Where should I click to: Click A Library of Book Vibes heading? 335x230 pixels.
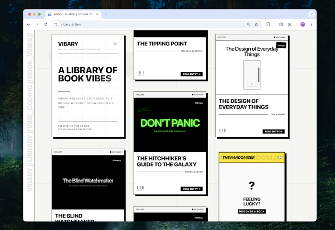[x=88, y=74]
